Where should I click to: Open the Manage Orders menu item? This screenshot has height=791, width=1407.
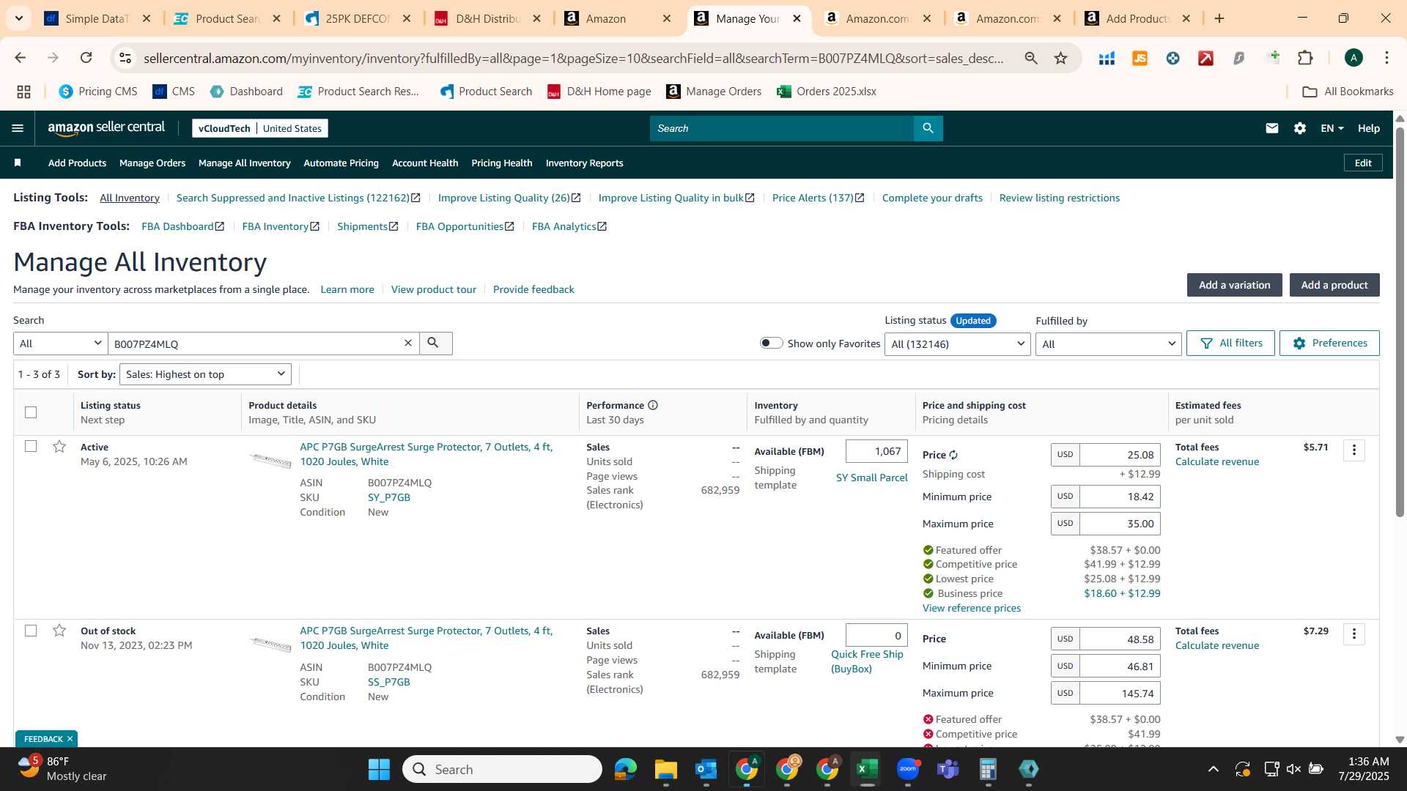coord(152,163)
